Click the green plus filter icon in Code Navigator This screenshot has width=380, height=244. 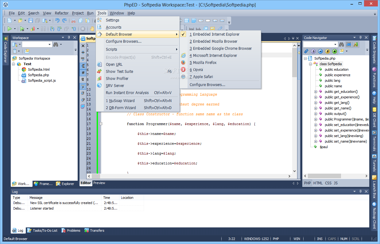[335, 51]
